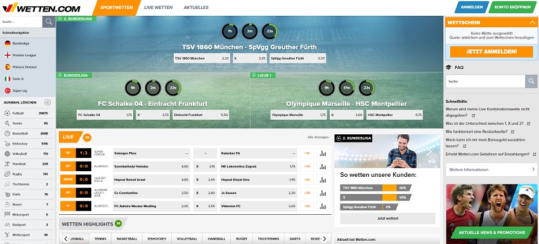The image size is (539, 244).
Task: Pick the FC Schalke 04 odds 1,75
Action: [105, 115]
